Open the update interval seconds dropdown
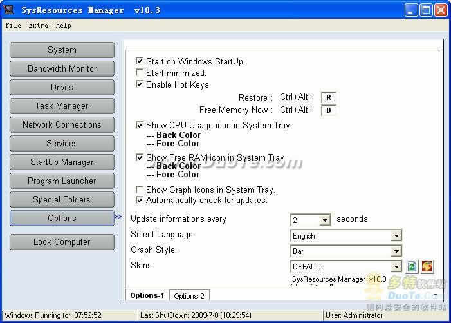The width and height of the screenshot is (451, 323). tap(325, 220)
